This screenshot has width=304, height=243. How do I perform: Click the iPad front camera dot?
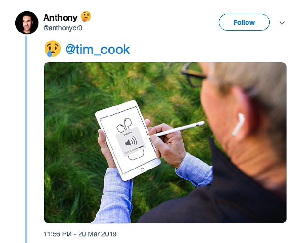pos(117,109)
